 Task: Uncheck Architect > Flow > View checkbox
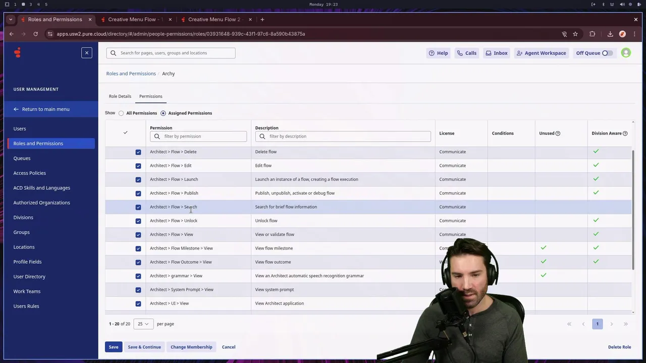click(x=138, y=234)
